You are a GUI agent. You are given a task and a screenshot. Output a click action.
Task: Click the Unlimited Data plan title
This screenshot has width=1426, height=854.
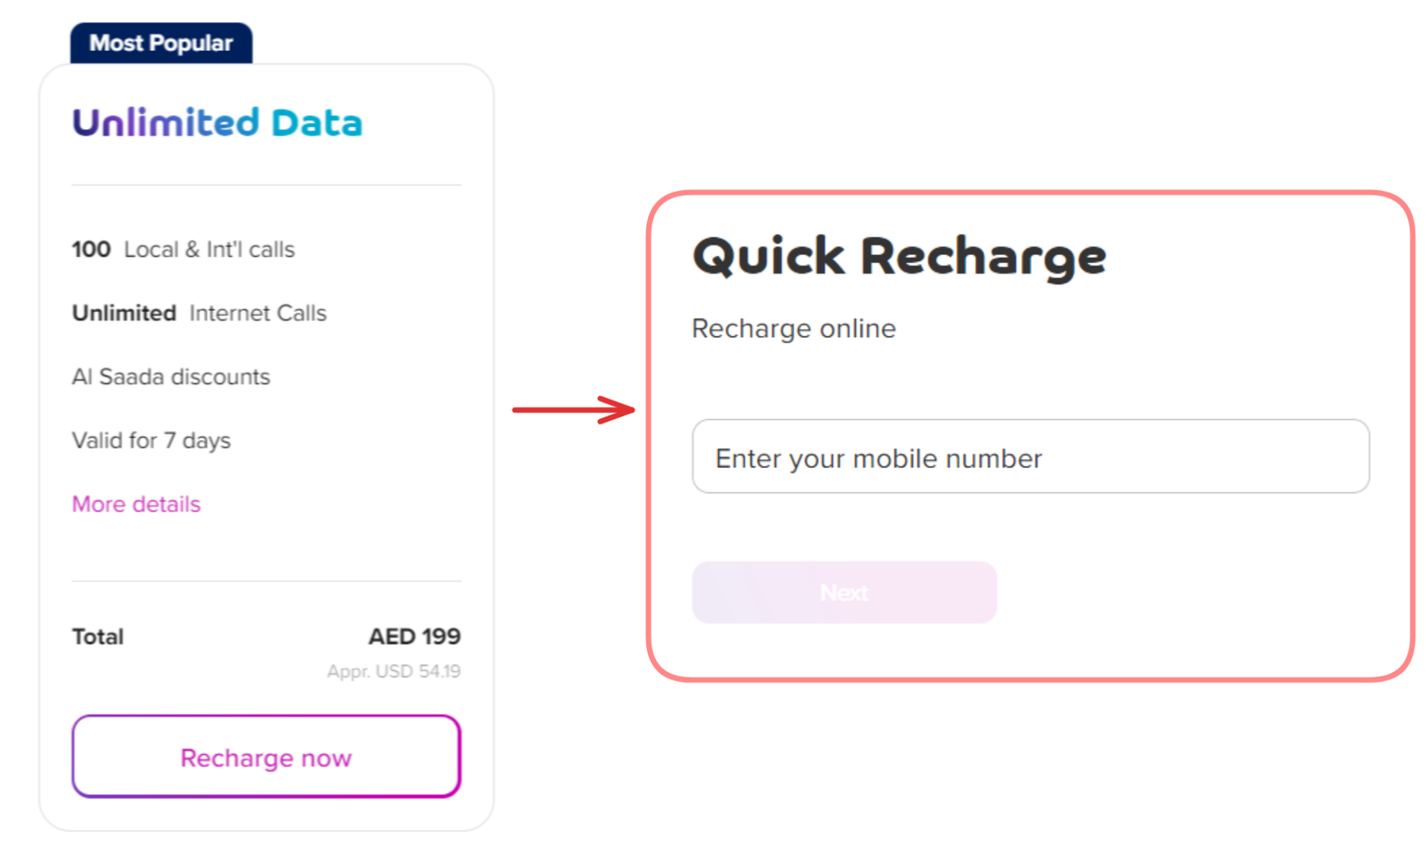[x=217, y=122]
